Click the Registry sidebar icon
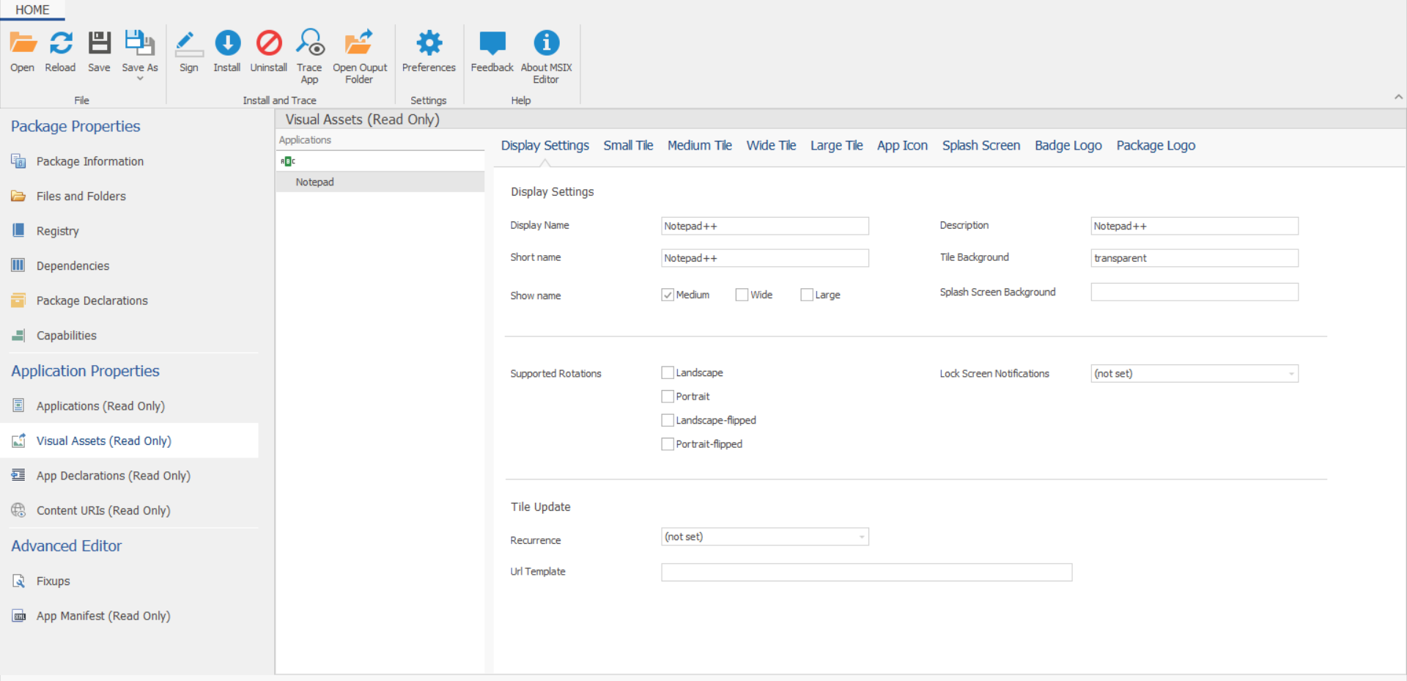The height and width of the screenshot is (681, 1407). point(18,231)
